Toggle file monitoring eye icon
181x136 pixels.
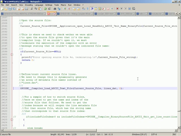coord(112,9)
